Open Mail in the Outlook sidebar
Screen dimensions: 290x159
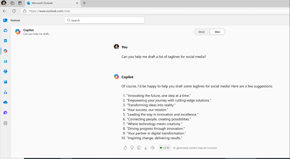tap(5, 30)
